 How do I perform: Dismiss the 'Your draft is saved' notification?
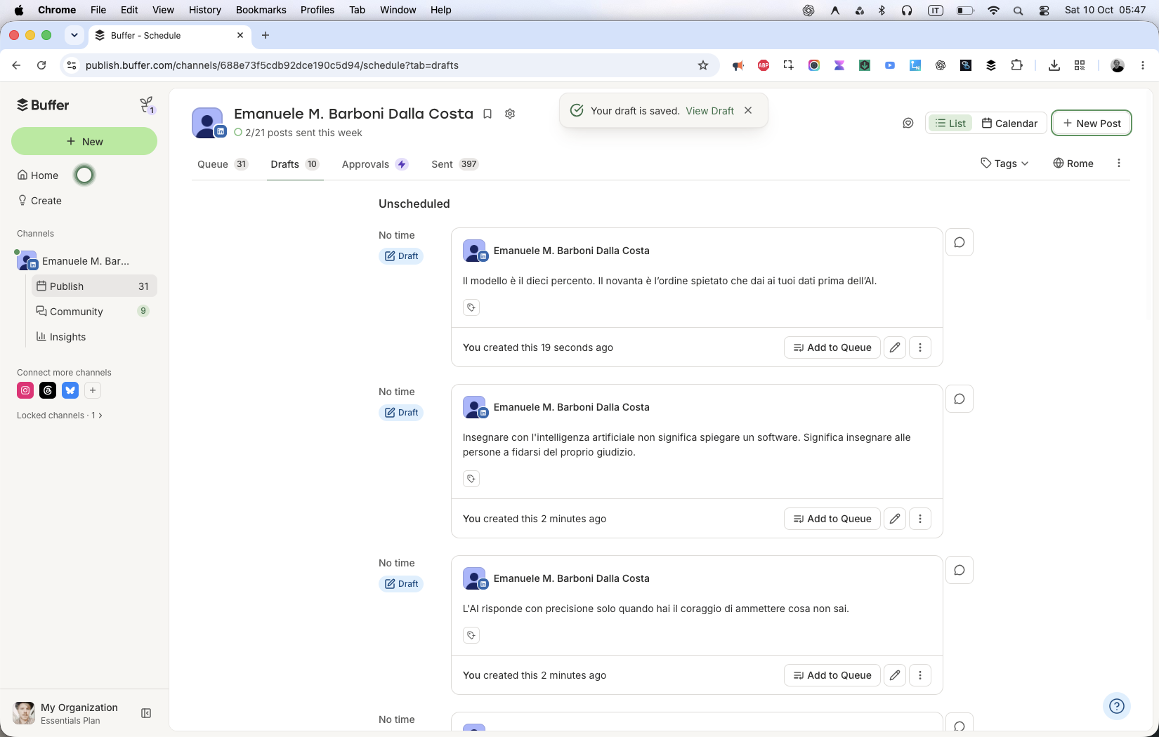tap(748, 110)
